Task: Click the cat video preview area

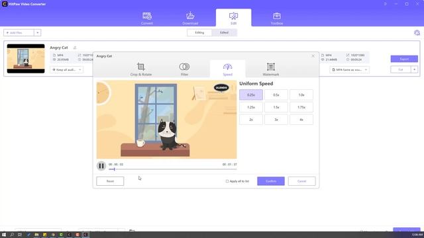Action: pyautogui.click(x=166, y=120)
